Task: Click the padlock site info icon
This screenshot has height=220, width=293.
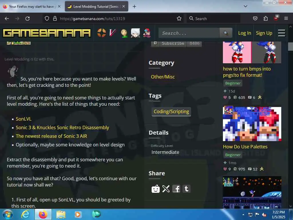Action: pos(55,19)
